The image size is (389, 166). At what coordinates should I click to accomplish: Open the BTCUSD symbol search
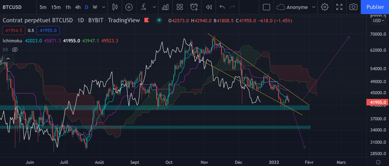pos(12,7)
